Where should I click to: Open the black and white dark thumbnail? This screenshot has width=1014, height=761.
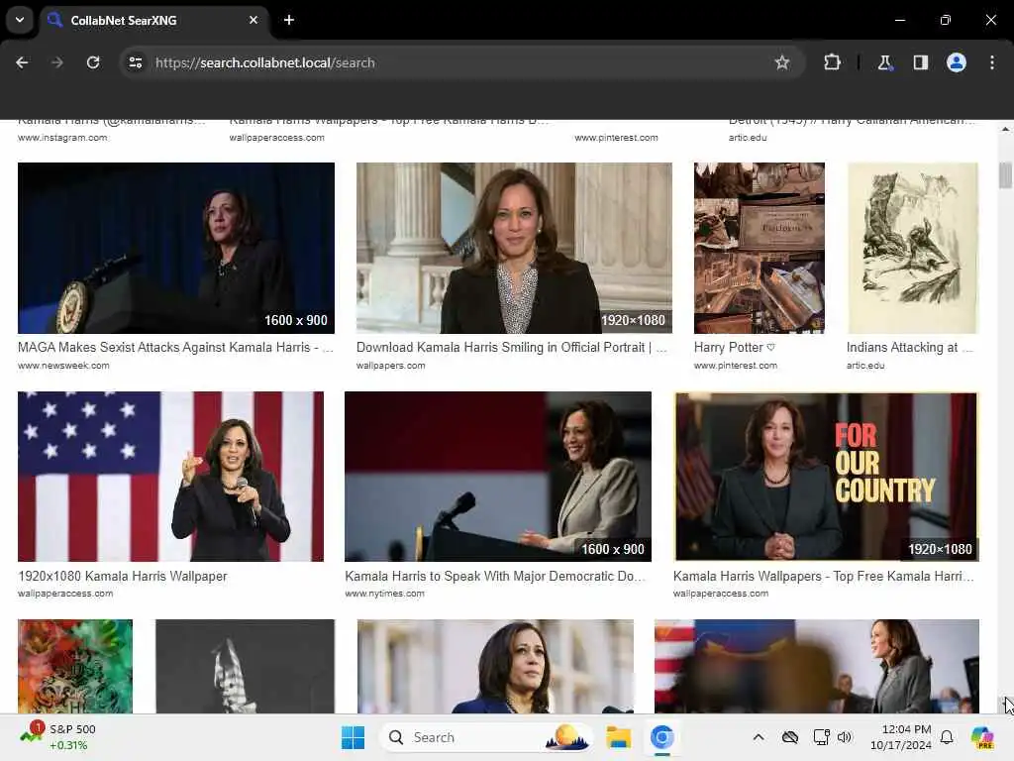pyautogui.click(x=246, y=667)
